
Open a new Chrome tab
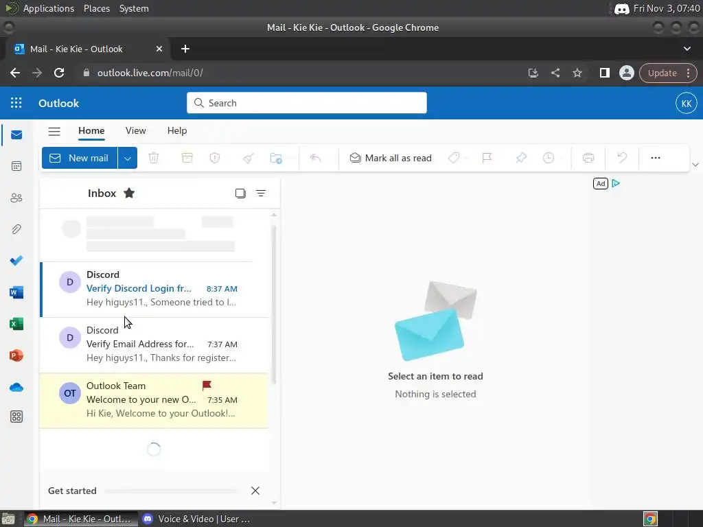tap(185, 49)
